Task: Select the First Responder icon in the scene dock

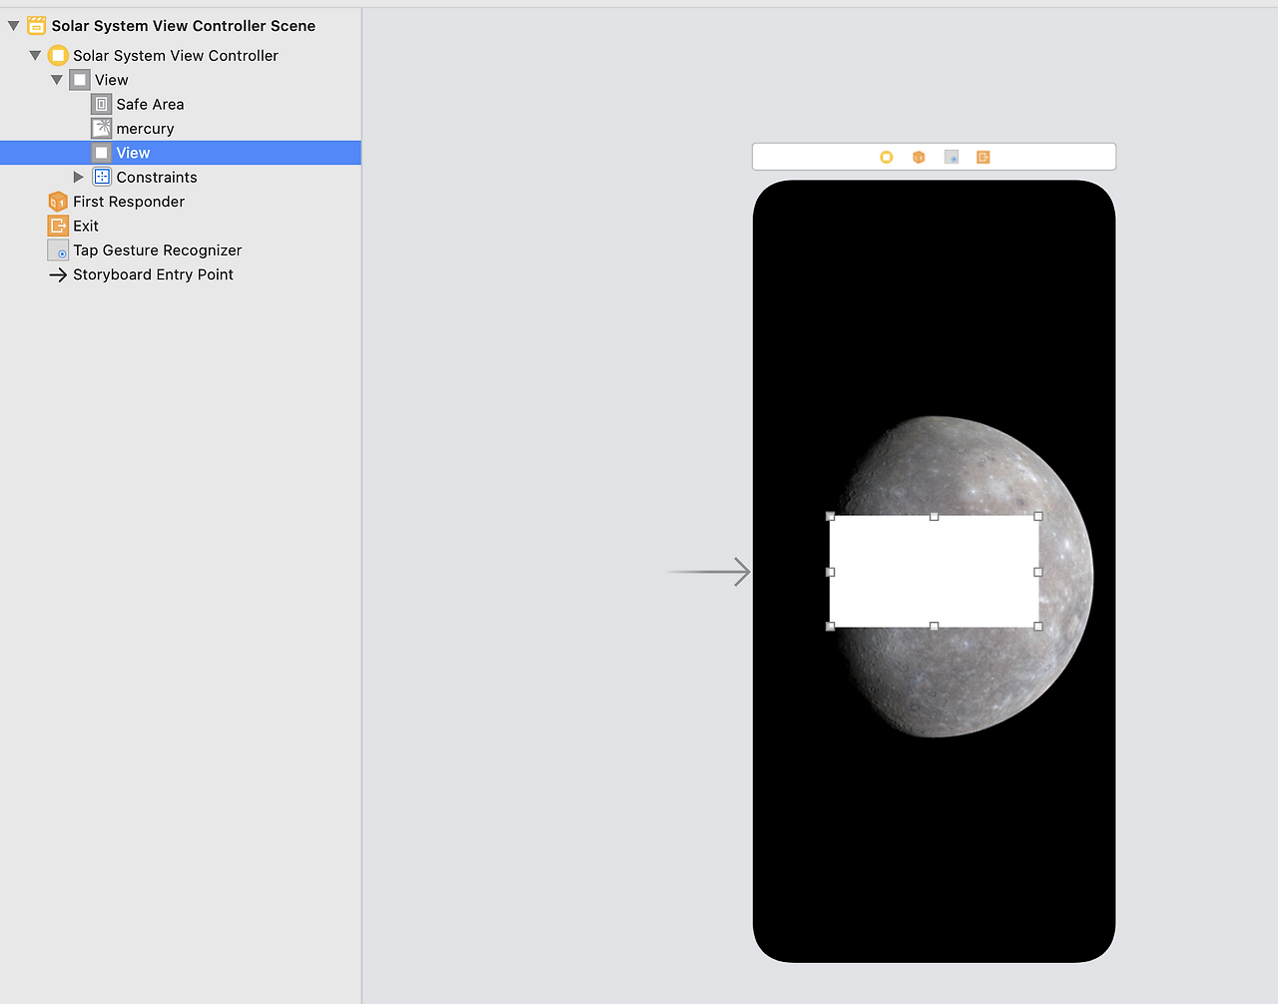Action: click(x=919, y=157)
